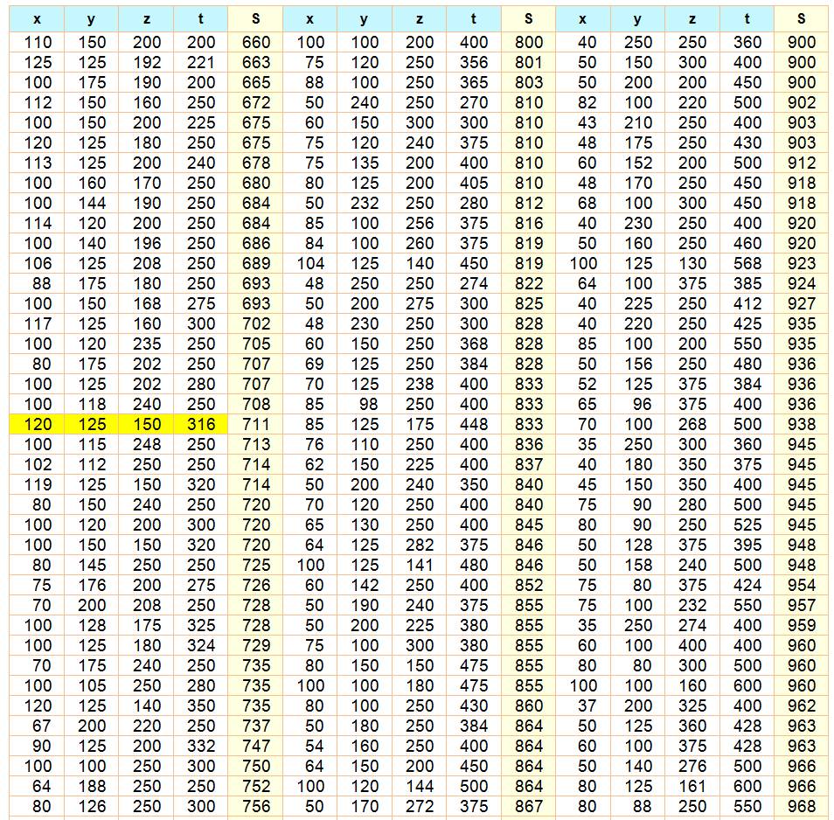Select the y cell containing 98
The width and height of the screenshot is (834, 820).
(365, 404)
